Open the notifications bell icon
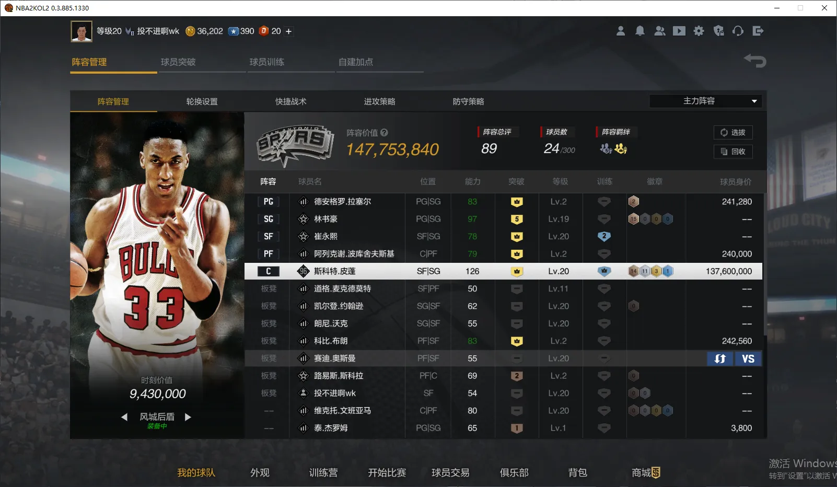Image resolution: width=837 pixels, height=487 pixels. tap(640, 31)
